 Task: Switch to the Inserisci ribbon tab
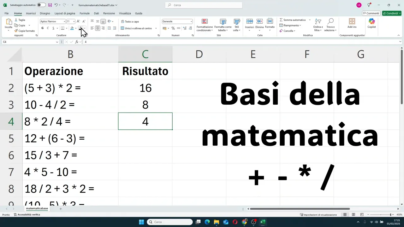click(31, 13)
